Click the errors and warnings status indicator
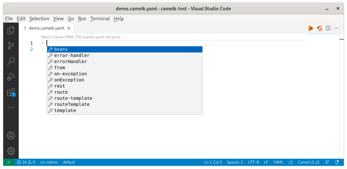This screenshot has width=347, height=169. point(26,162)
